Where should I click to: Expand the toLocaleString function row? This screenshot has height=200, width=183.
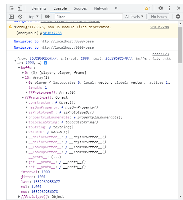point(26,122)
